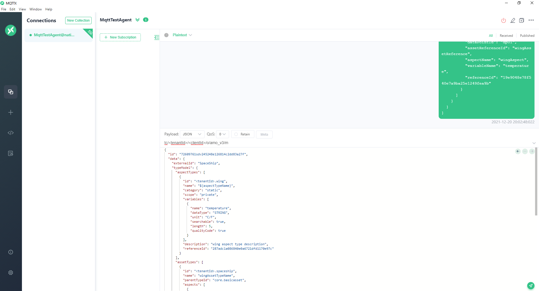Image resolution: width=539 pixels, height=291 pixels.
Task: Click the "category": "static" line
Action: point(202,190)
